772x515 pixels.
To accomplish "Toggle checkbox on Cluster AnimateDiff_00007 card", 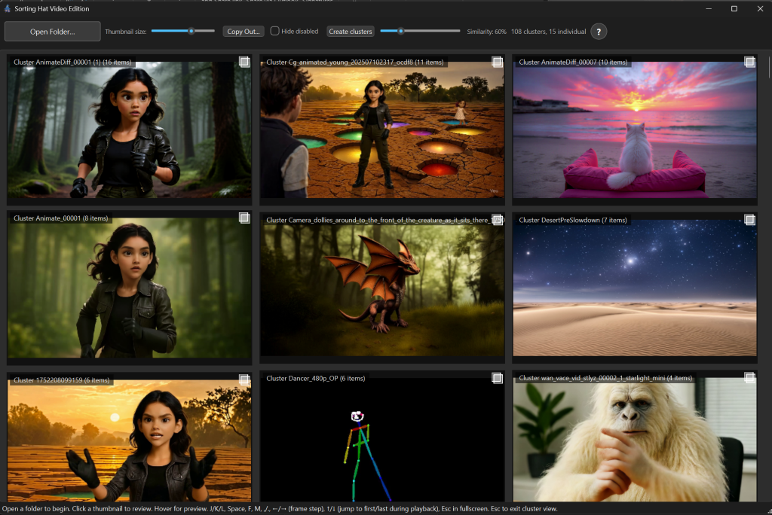I will pos(749,62).
